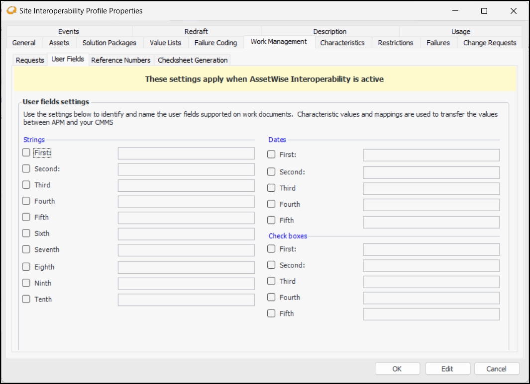The height and width of the screenshot is (384, 530).
Task: Switch to the Failure Coding tab
Action: point(215,43)
